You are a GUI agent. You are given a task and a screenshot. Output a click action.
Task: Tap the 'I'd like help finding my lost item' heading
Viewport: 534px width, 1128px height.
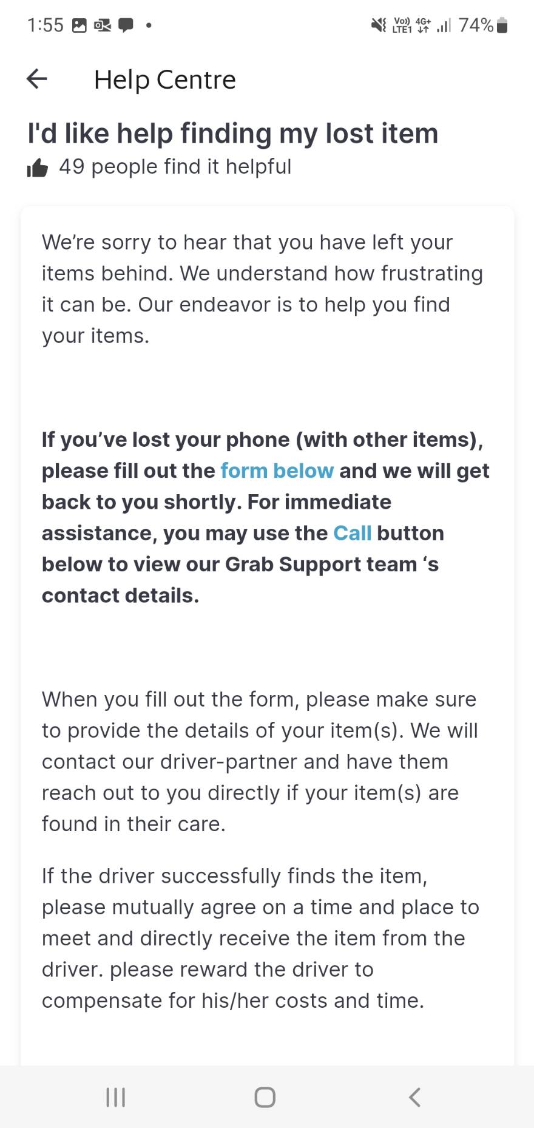[232, 134]
